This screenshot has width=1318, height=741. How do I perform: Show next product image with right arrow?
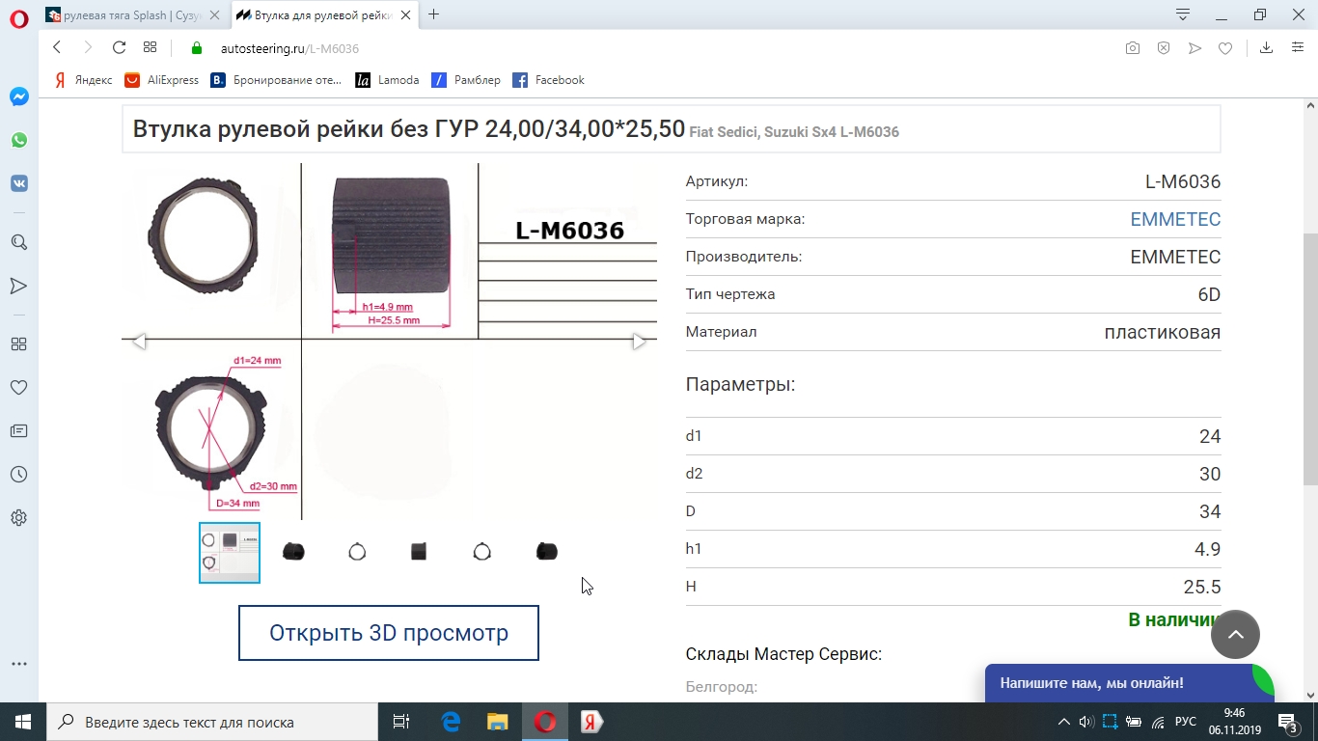[x=639, y=341]
